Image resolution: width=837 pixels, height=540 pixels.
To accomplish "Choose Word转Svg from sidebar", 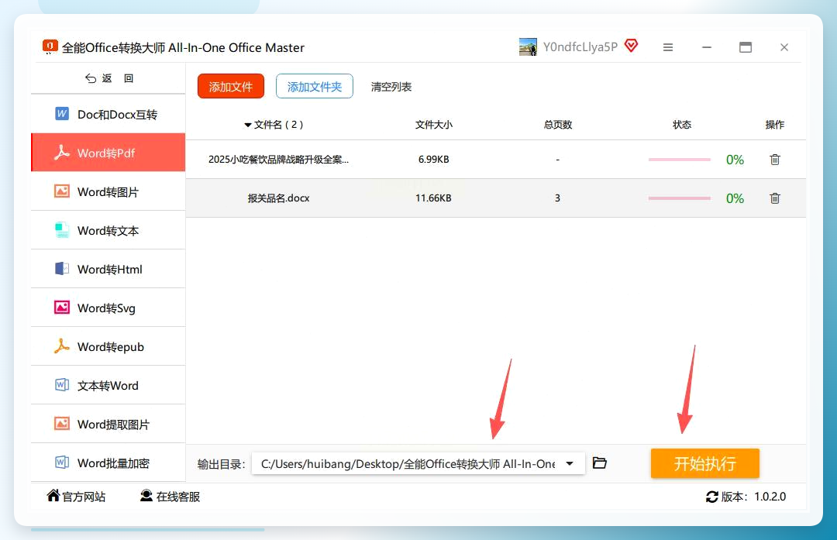I will tap(108, 308).
